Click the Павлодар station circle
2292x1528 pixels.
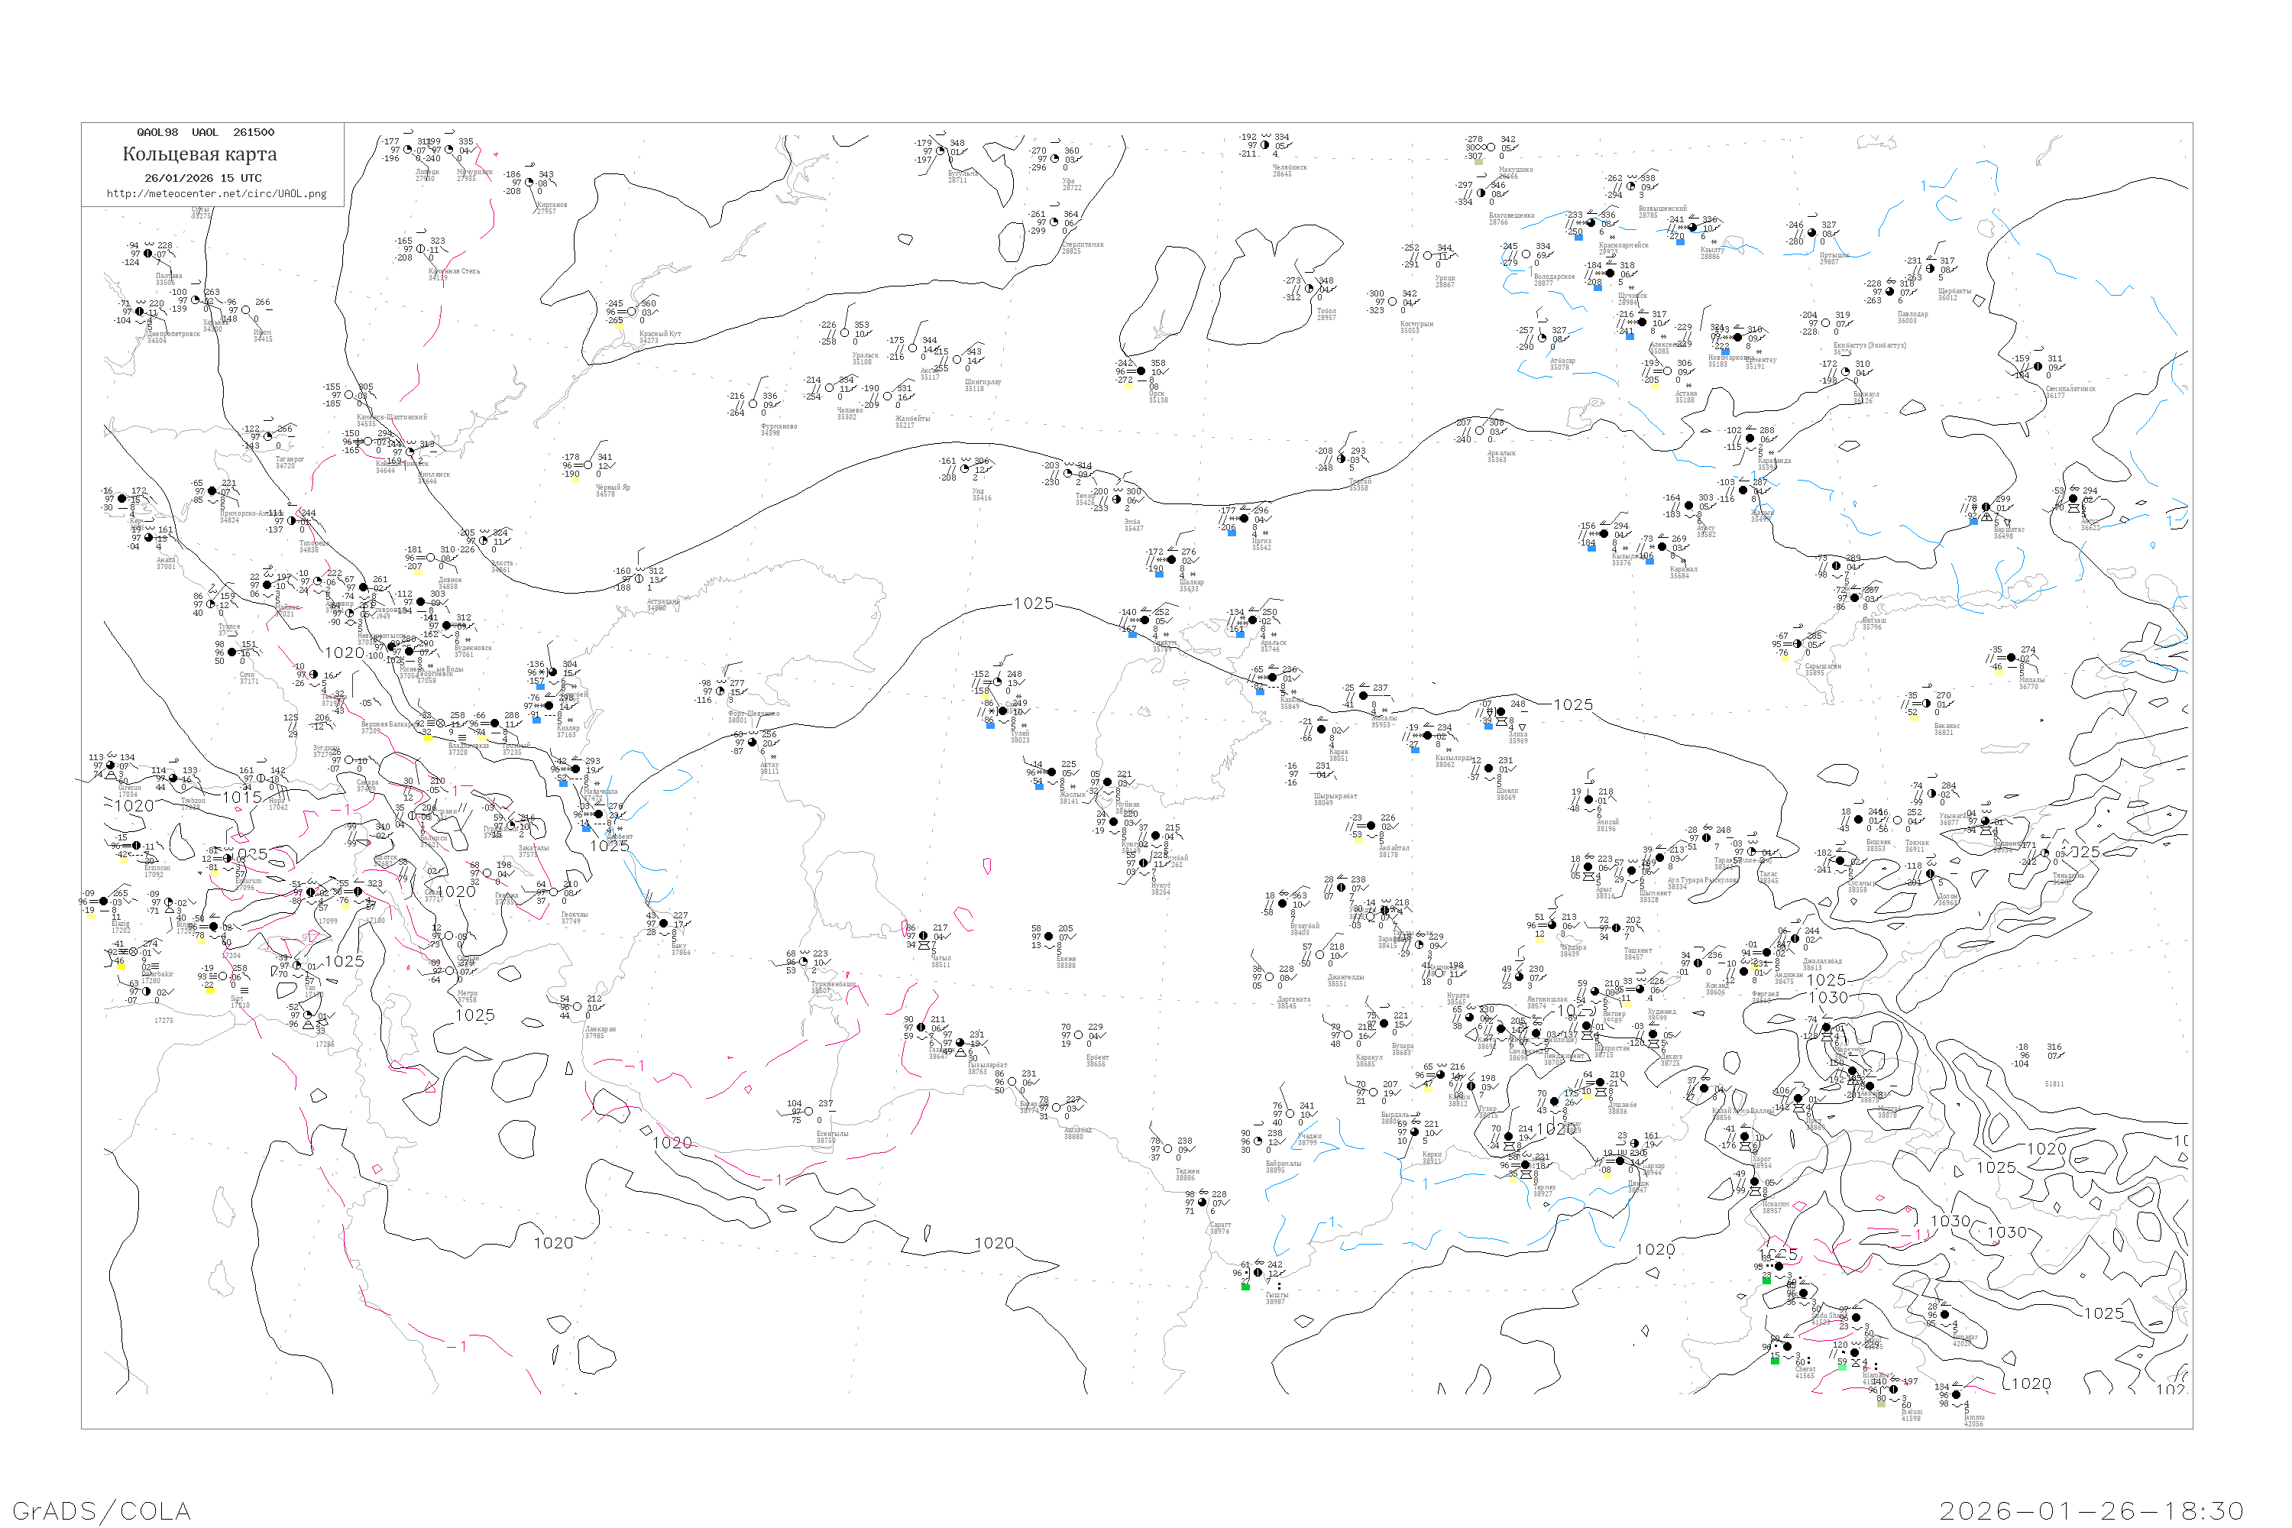pyautogui.click(x=1889, y=291)
